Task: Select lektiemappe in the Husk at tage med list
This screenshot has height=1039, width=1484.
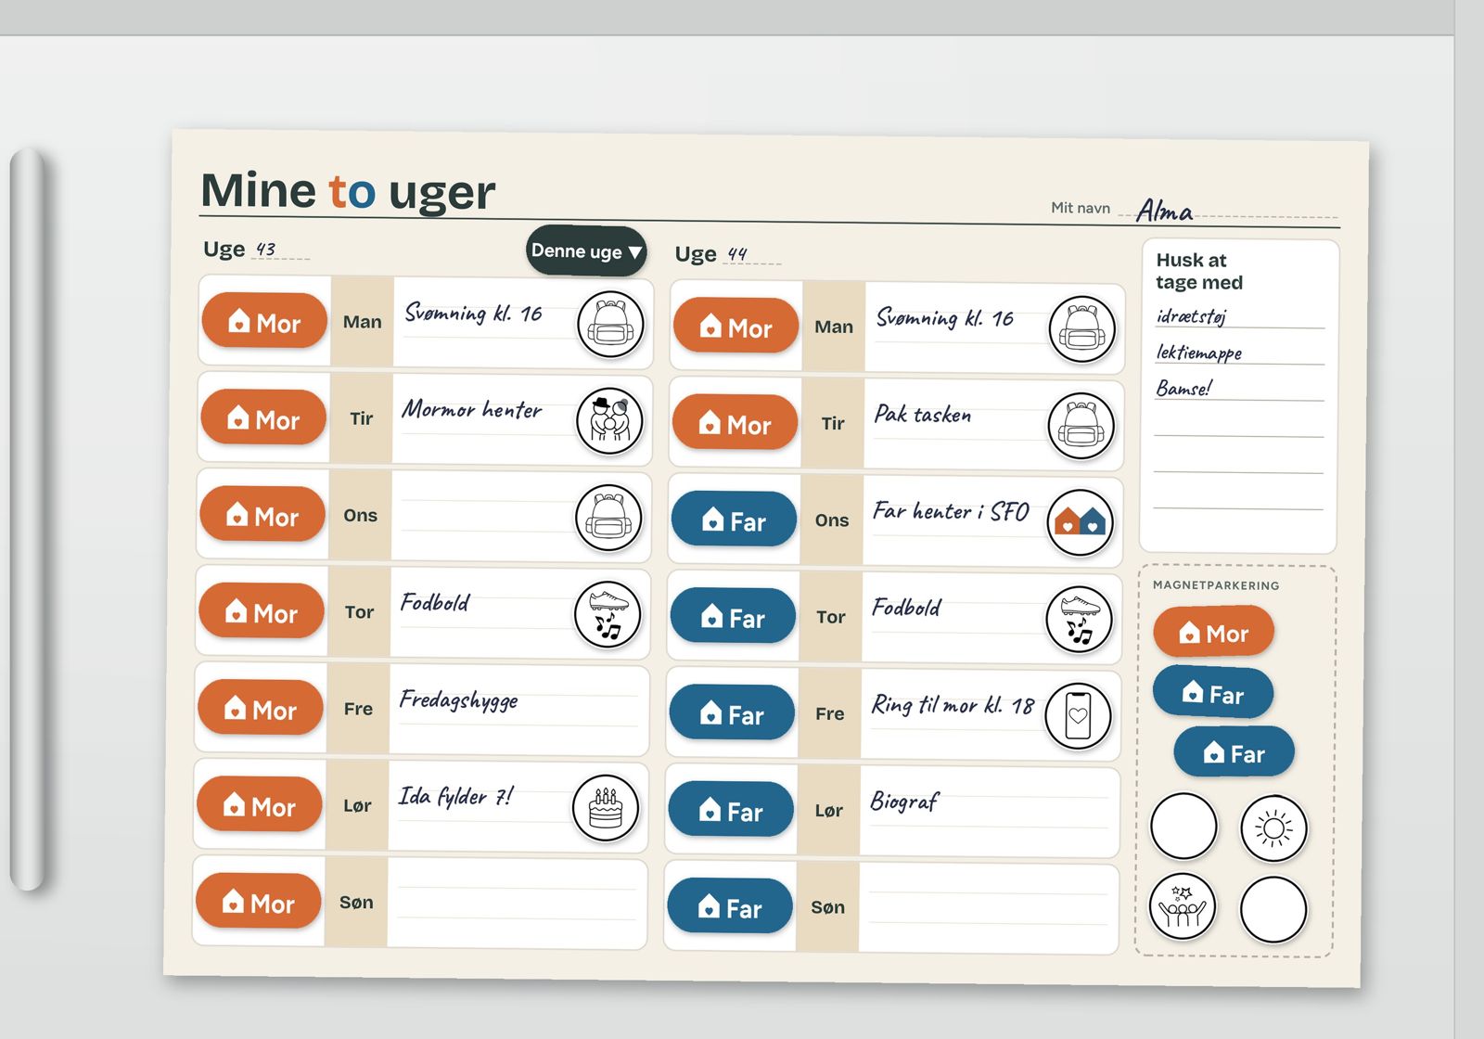Action: coord(1199,353)
